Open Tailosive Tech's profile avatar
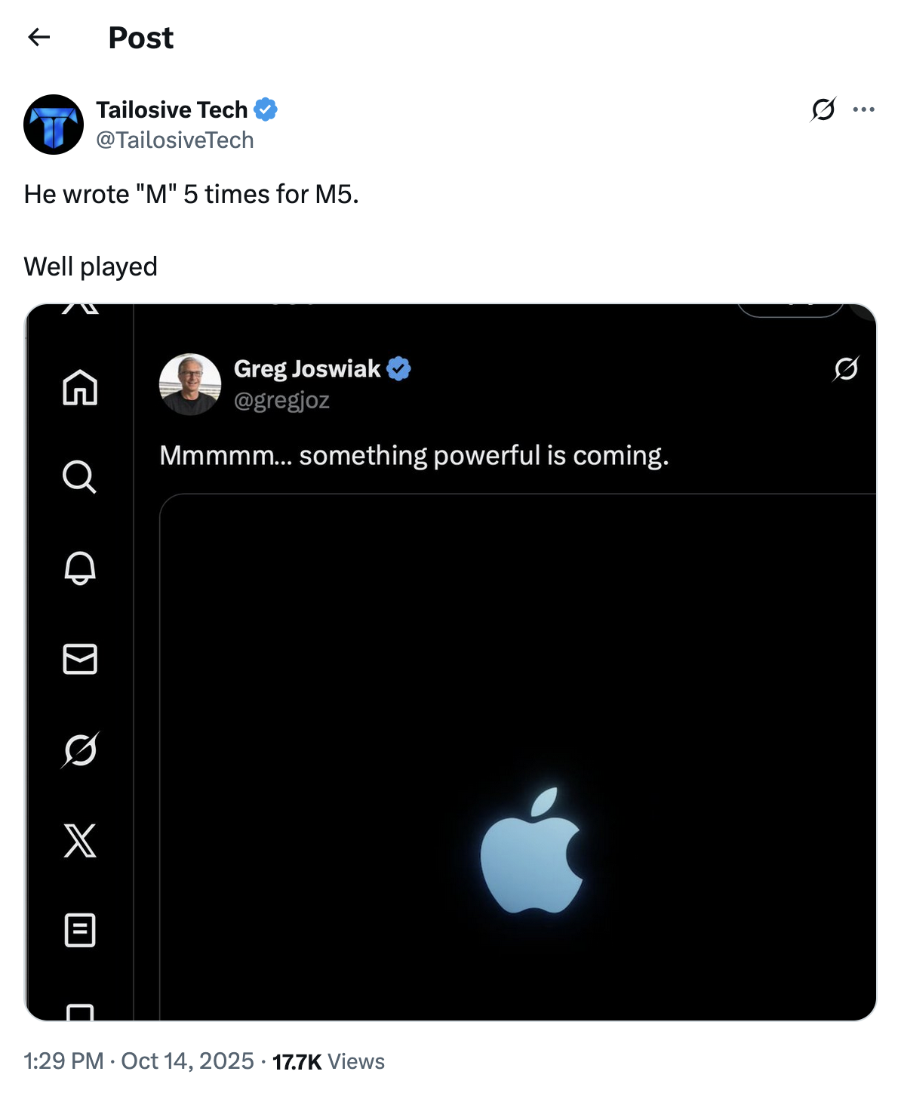Viewport: 901px width, 1096px height. point(54,125)
